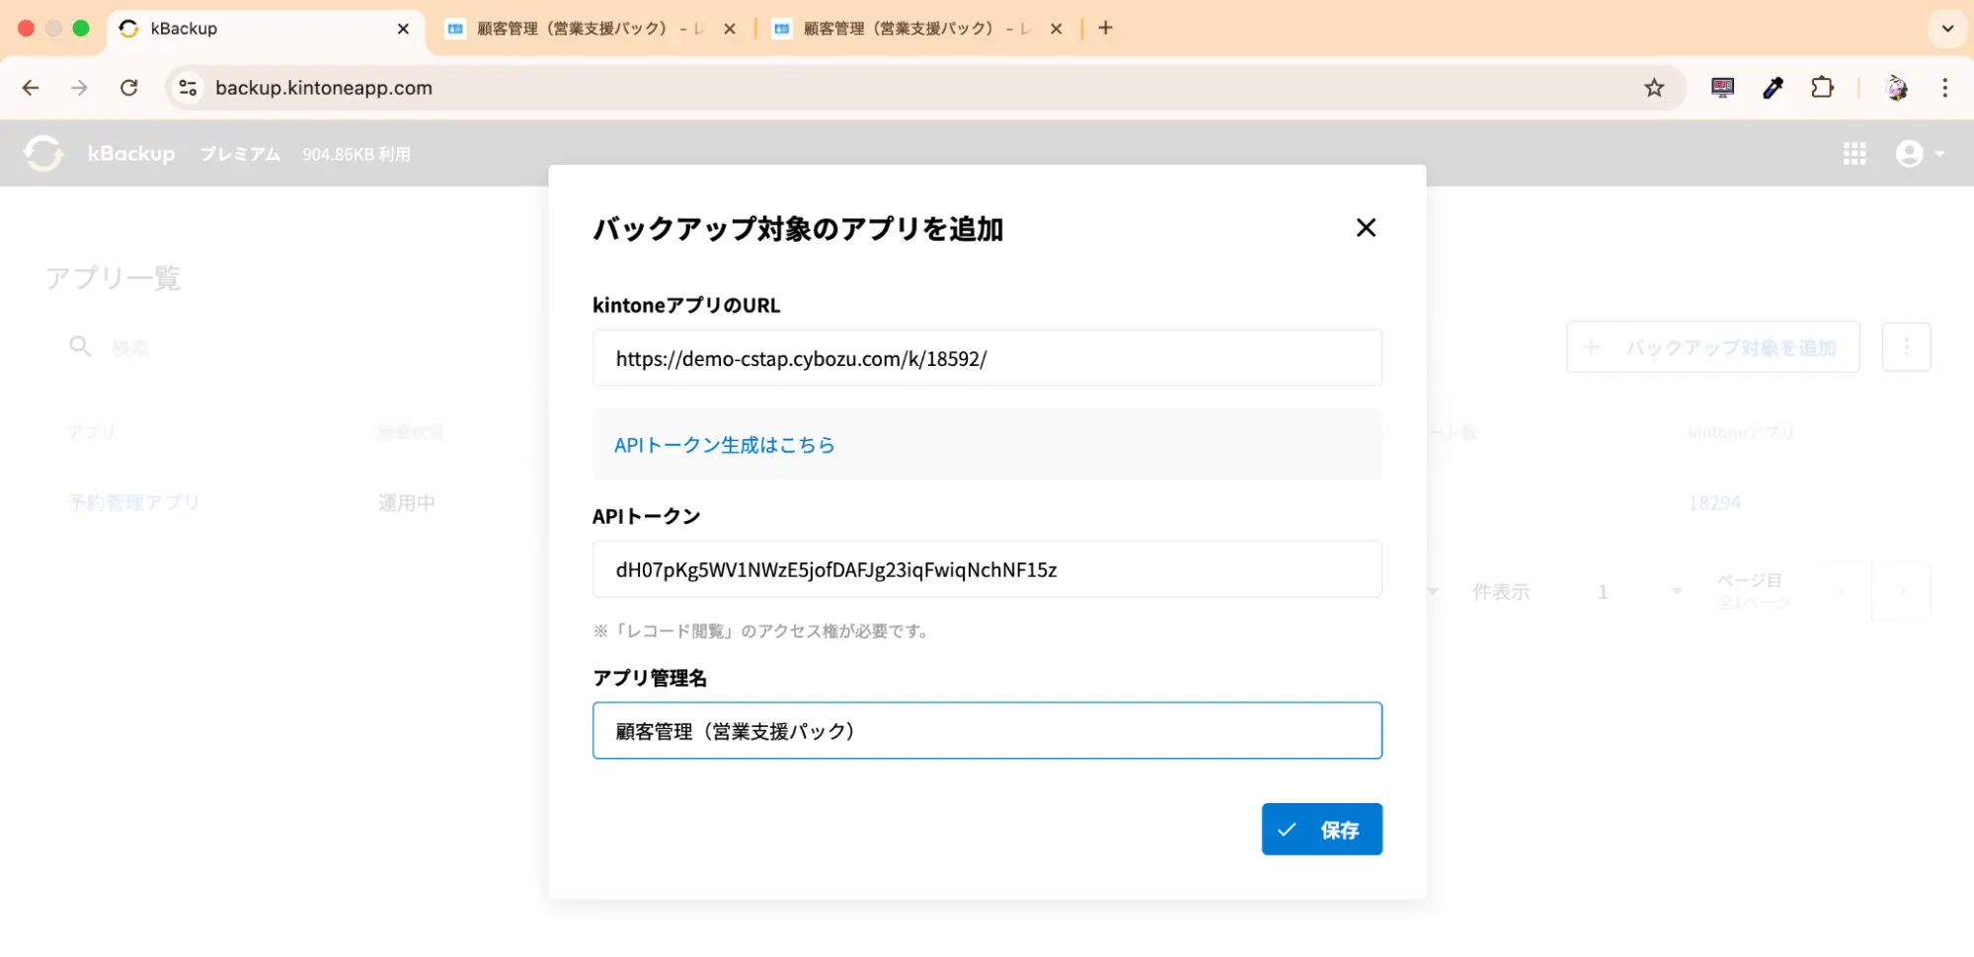The image size is (1974, 957).
Task: Switch to the third 顧客管理 browser tab
Action: 916,29
